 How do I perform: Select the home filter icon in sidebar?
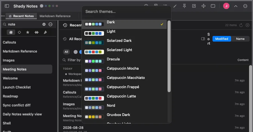click(x=11, y=32)
